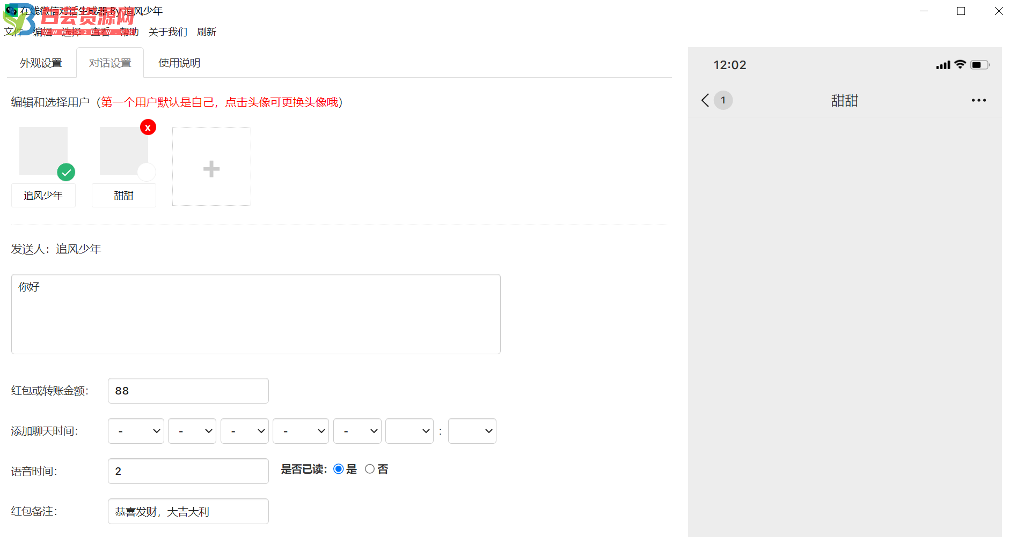Open three-dot menu in chat preview
This screenshot has height=537, width=1009.
tap(978, 100)
